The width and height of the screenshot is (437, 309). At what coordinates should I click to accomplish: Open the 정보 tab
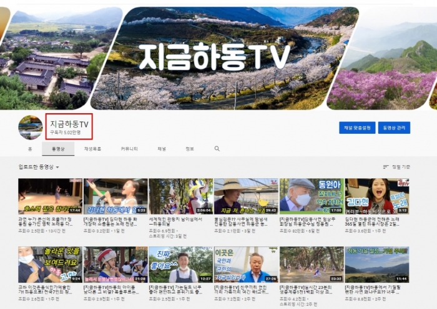pos(189,149)
